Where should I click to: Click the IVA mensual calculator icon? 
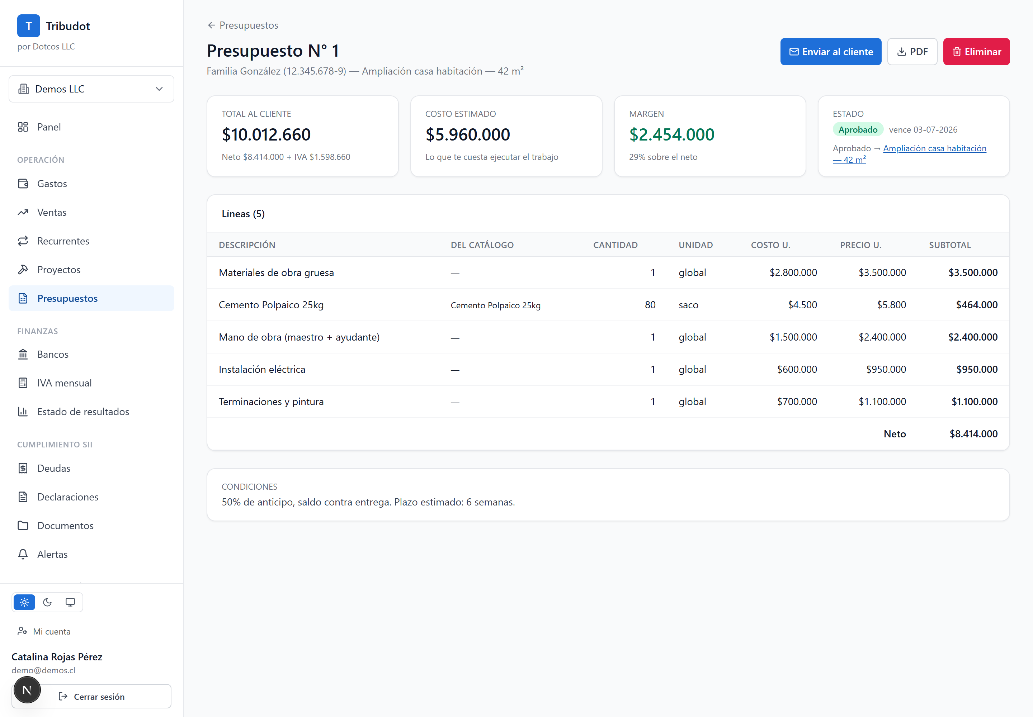[x=23, y=383]
